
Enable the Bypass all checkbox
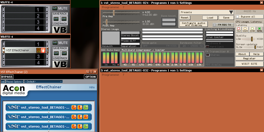237,17
